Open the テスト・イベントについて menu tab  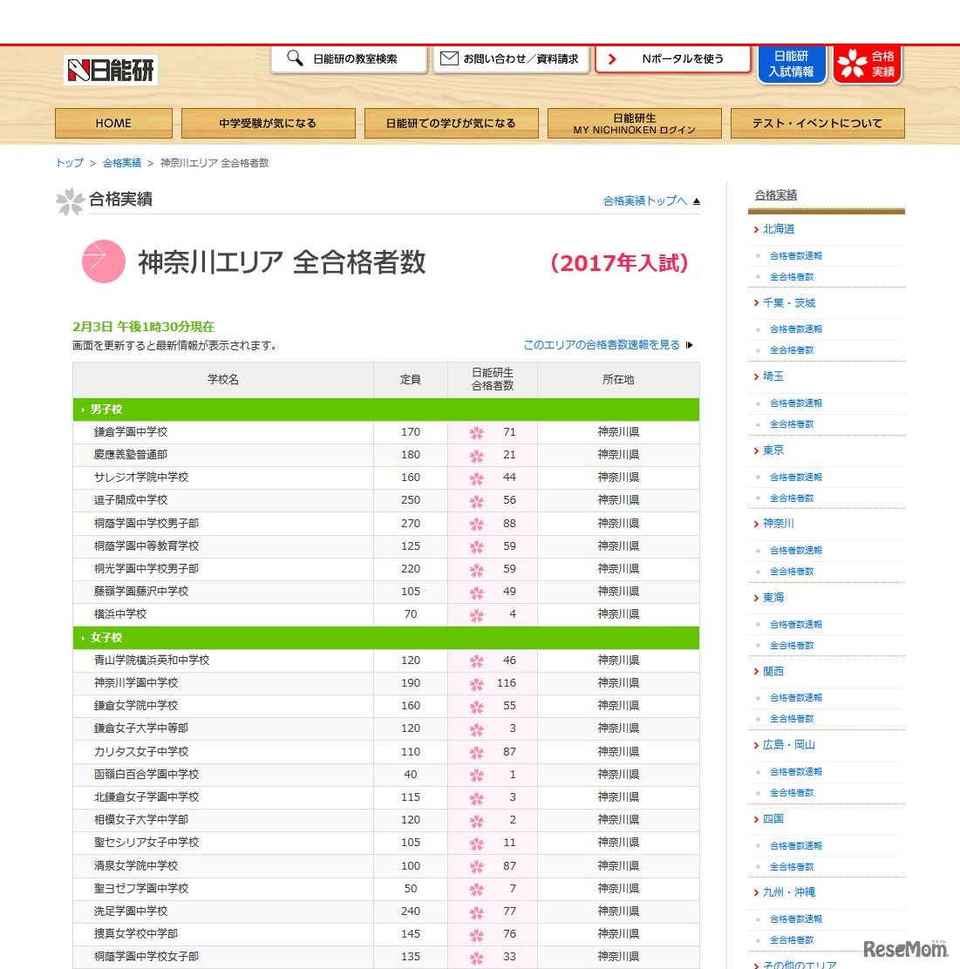pyautogui.click(x=818, y=123)
